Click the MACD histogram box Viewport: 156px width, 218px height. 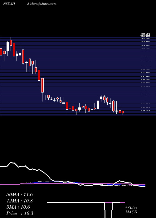[86, 202]
